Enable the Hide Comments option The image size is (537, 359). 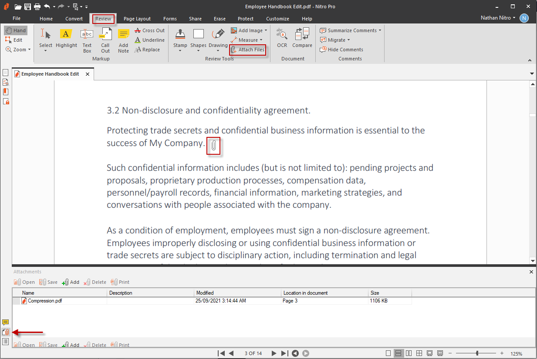click(341, 49)
